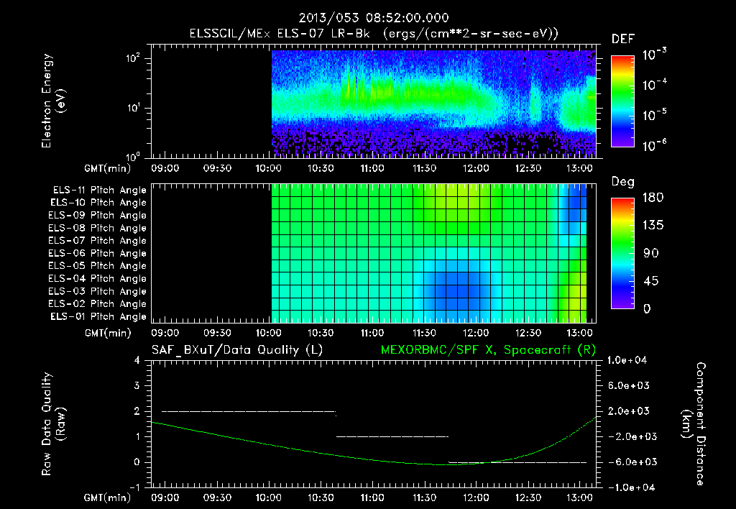The image size is (736, 509).
Task: Click the 10^-3 DEF scale value
Action: tap(654, 55)
